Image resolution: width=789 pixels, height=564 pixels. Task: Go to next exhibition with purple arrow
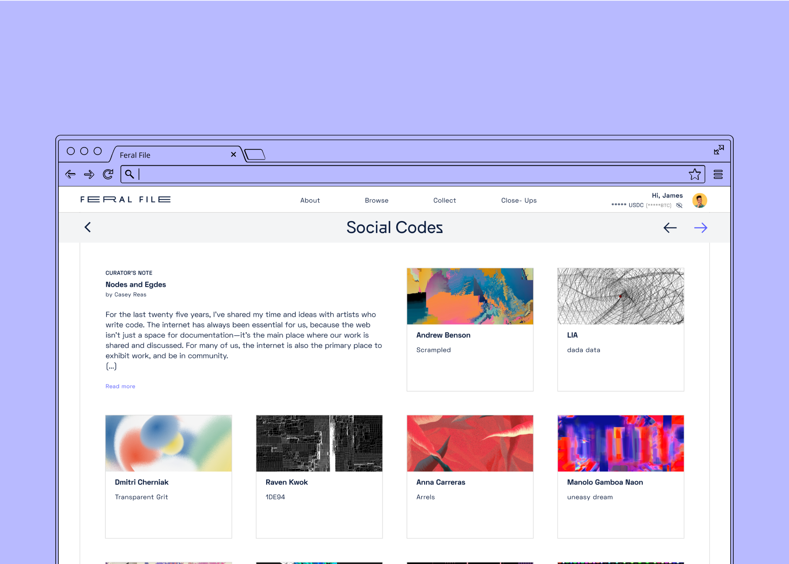700,228
